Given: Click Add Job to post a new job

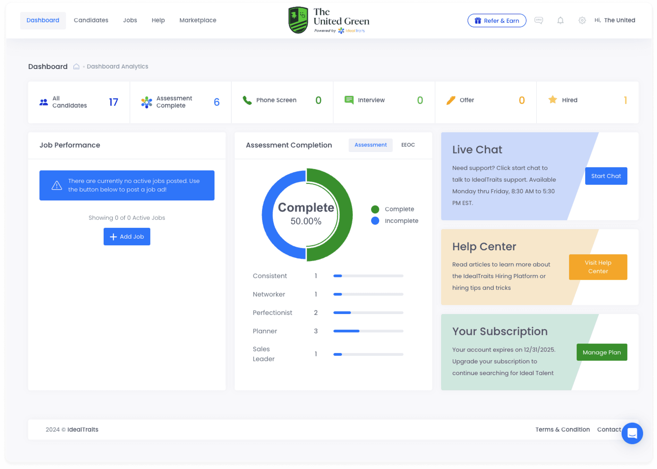Looking at the screenshot, I should click(127, 236).
